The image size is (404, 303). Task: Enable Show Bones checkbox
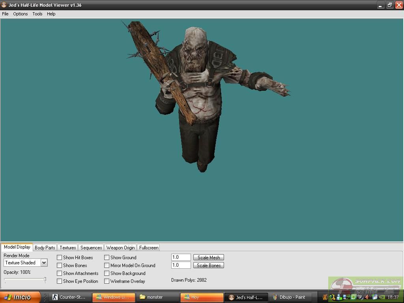[59, 266]
